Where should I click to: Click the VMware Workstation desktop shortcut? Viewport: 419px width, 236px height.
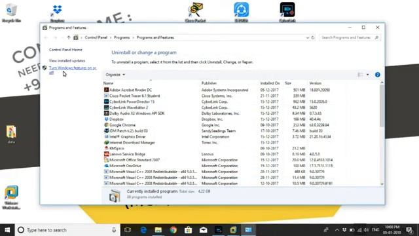pos(12,197)
